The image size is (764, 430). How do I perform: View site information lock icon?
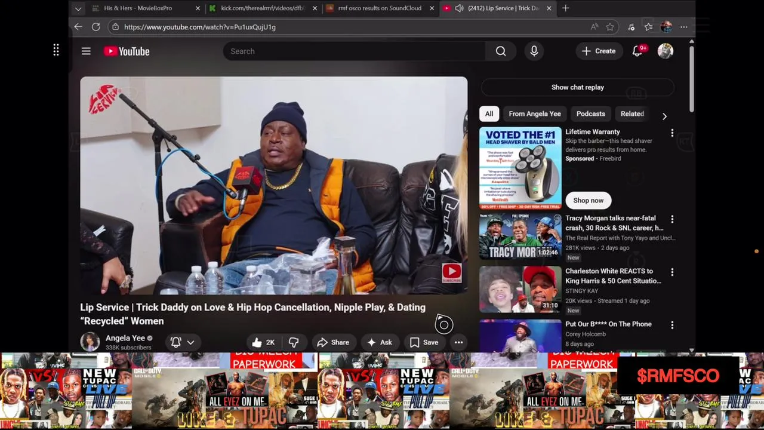click(x=115, y=27)
